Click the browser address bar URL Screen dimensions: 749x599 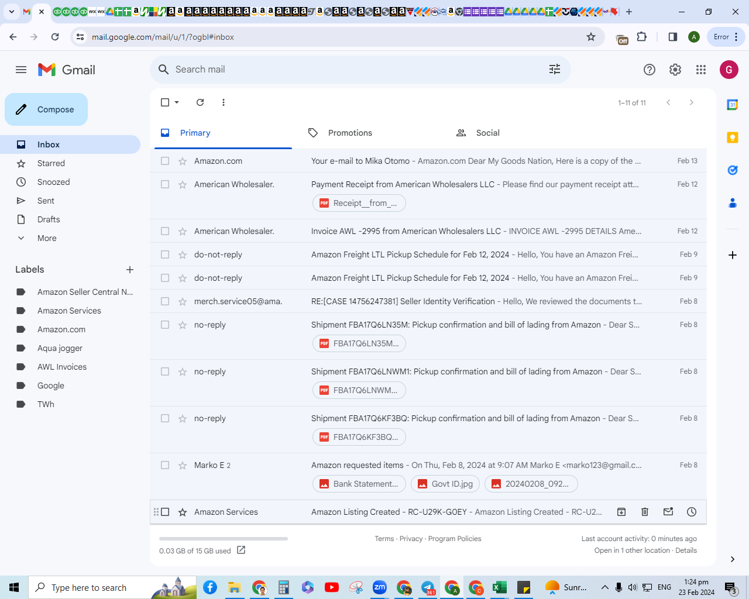(x=163, y=37)
